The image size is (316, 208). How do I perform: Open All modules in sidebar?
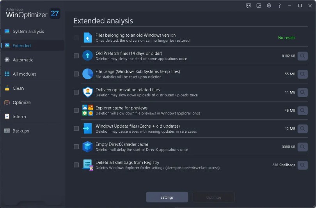pos(33,74)
